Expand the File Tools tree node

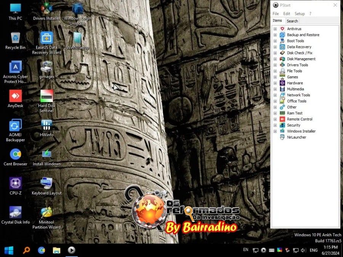pyautogui.click(x=275, y=71)
